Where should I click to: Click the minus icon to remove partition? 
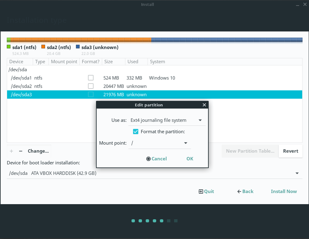click(x=21, y=151)
